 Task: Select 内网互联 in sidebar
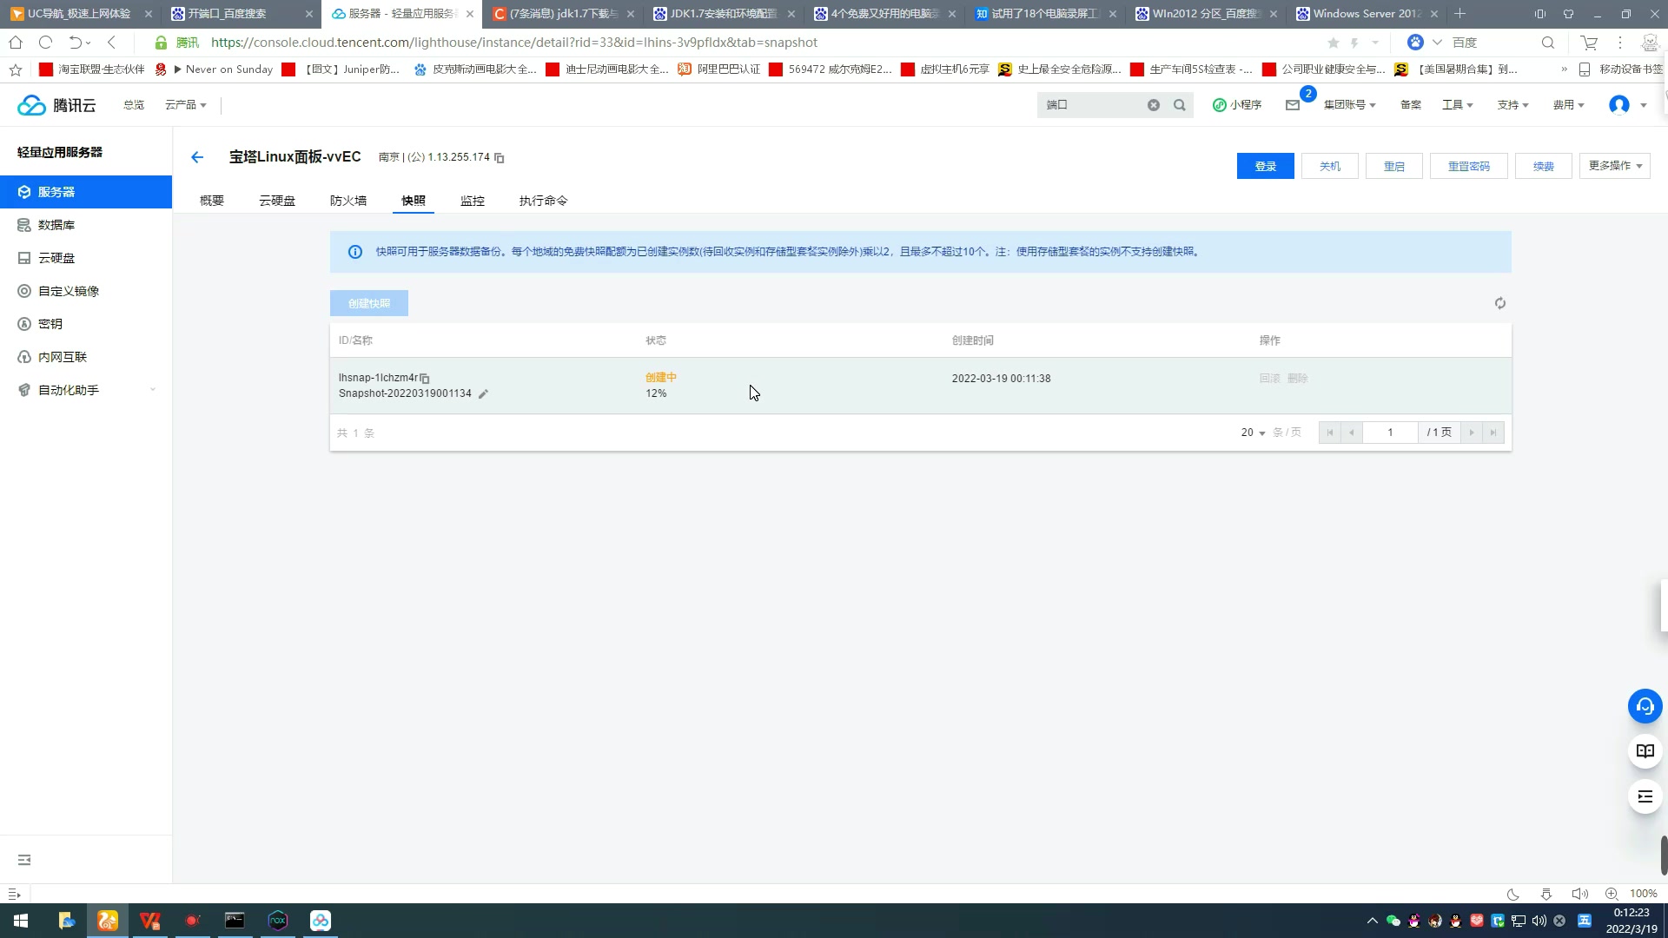point(86,357)
